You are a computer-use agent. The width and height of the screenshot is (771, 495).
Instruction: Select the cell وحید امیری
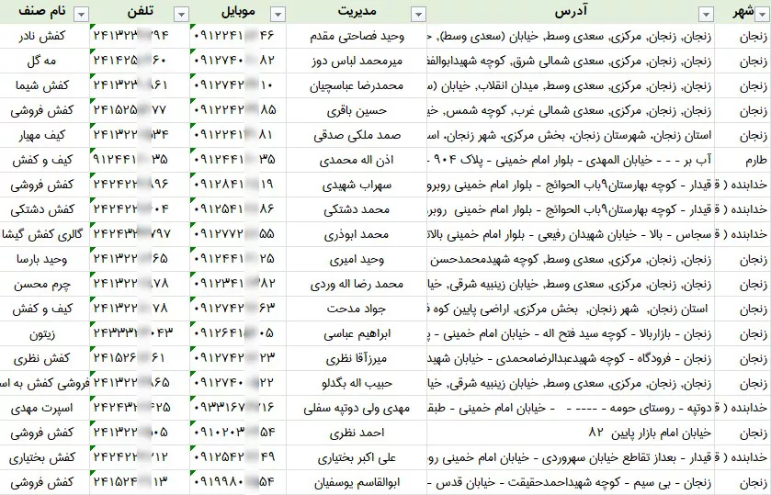[x=357, y=259]
